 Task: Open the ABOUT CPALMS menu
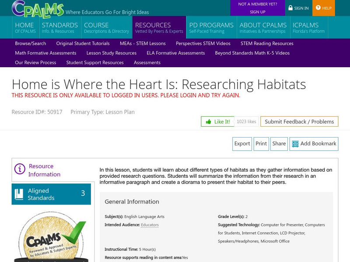(x=263, y=28)
